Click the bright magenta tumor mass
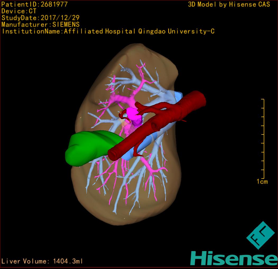This screenshot has width=278, height=269. [132, 114]
